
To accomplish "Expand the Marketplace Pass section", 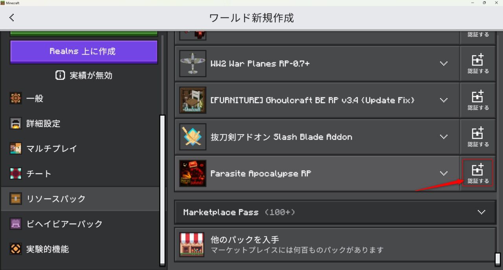I will (335, 212).
